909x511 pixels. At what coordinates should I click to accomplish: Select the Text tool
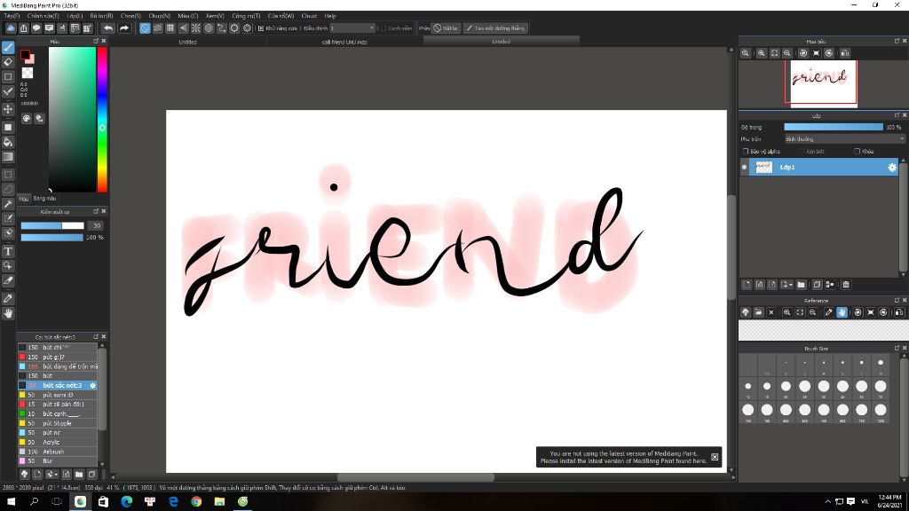tap(8, 251)
